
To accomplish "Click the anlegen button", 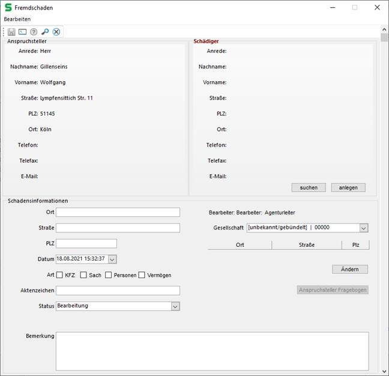I will [x=348, y=187].
